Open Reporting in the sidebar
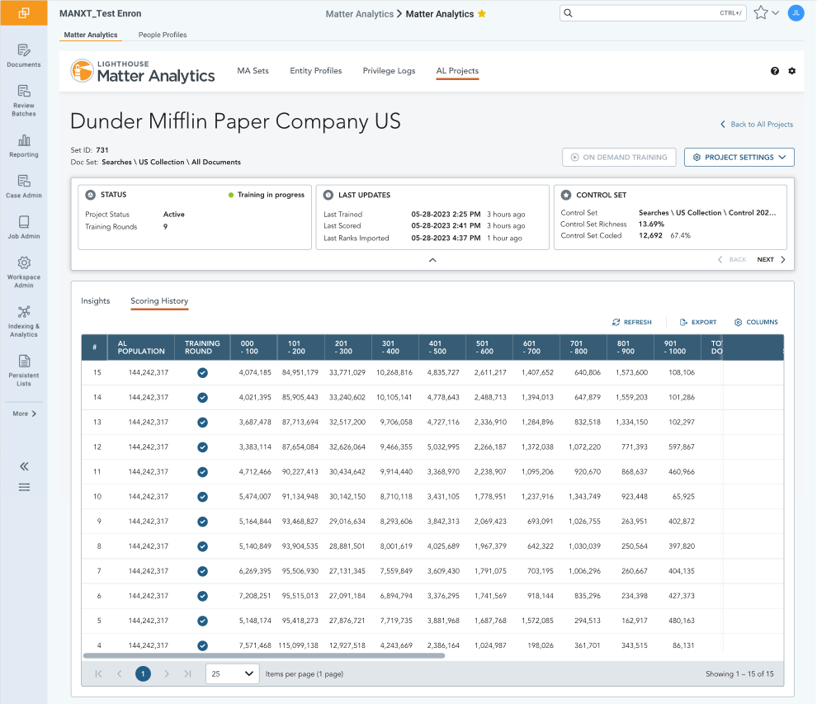Viewport: 817px width, 704px height. [x=23, y=146]
